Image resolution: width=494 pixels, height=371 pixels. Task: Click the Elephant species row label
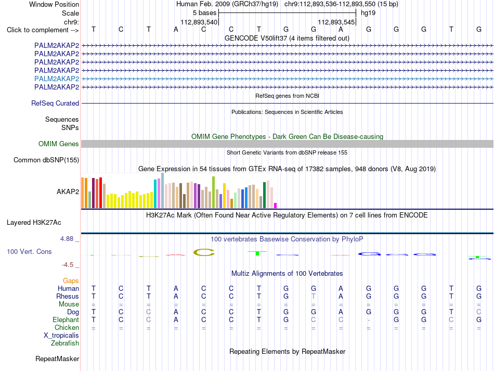tap(66, 319)
